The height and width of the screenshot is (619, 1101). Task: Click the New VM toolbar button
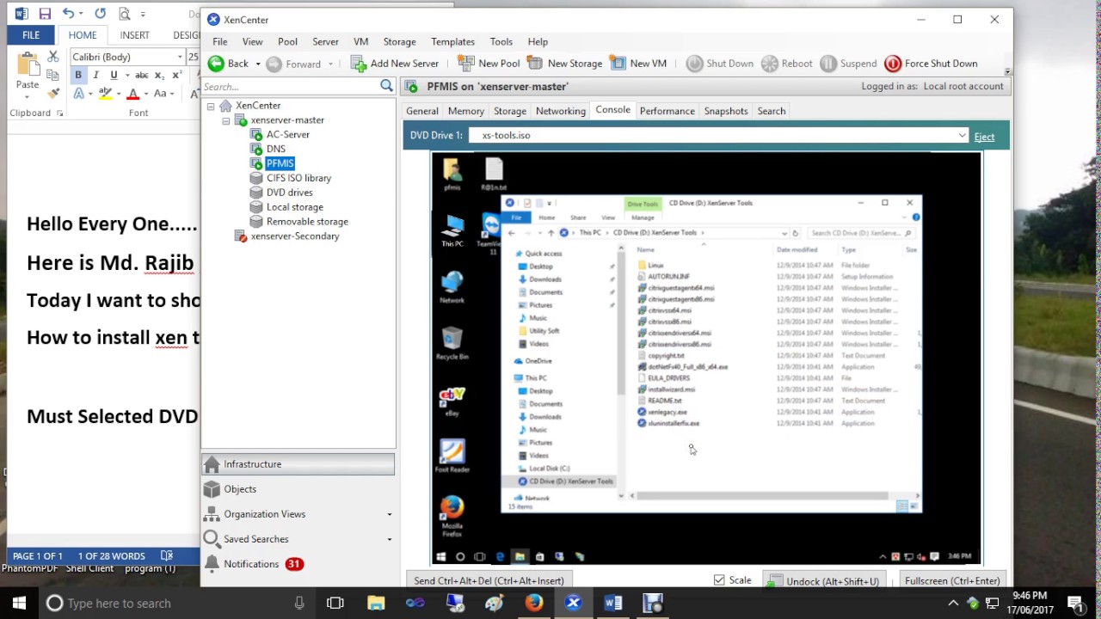tap(638, 64)
